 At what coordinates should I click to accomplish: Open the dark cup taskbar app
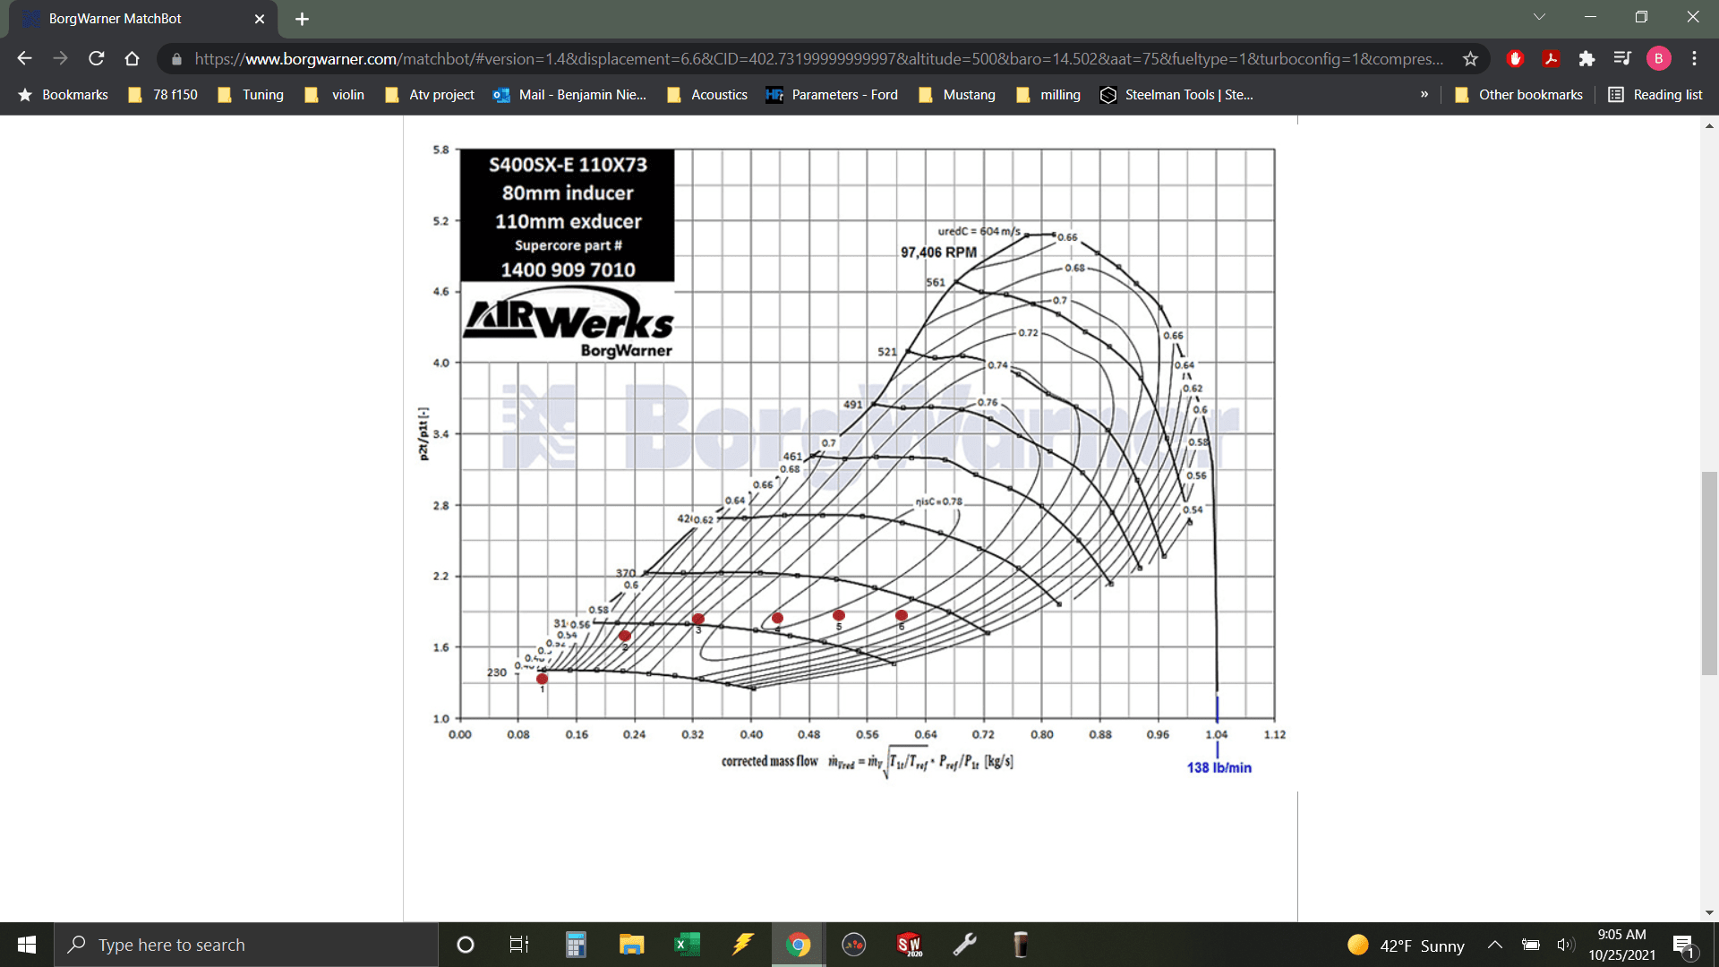1020,945
